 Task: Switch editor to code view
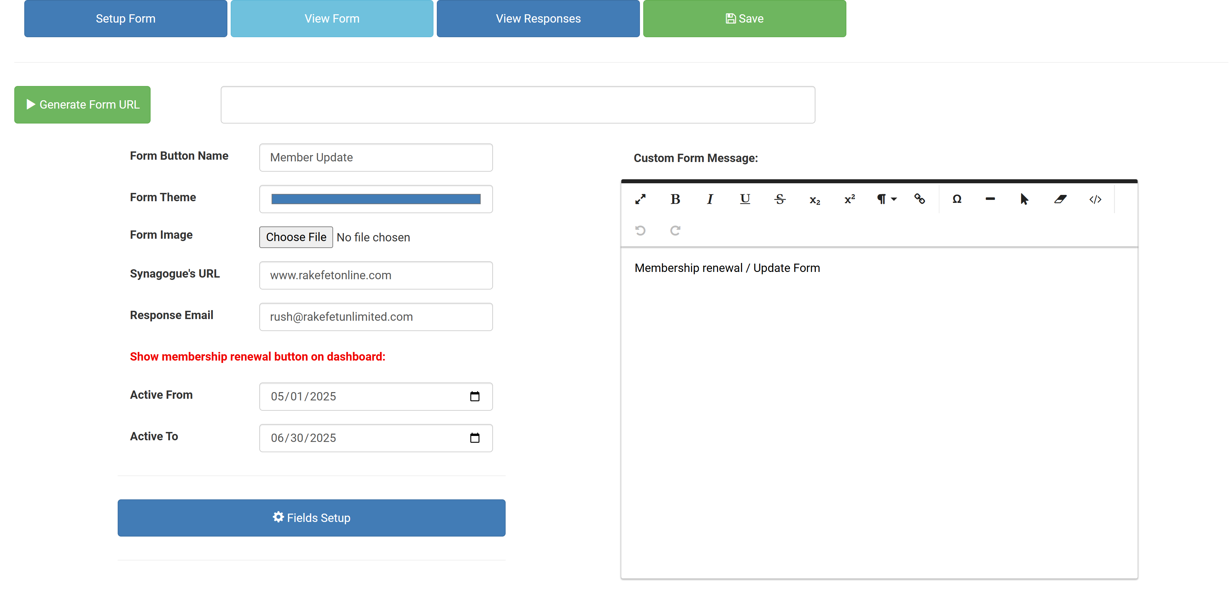click(x=1095, y=199)
